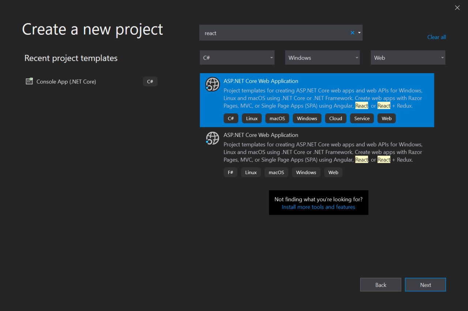Image resolution: width=468 pixels, height=311 pixels.
Task: Click the Recent project templates heading
Action: point(71,58)
